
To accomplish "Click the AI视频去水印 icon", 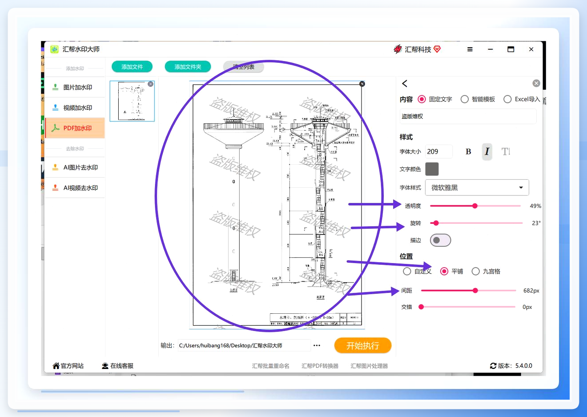I will (55, 188).
